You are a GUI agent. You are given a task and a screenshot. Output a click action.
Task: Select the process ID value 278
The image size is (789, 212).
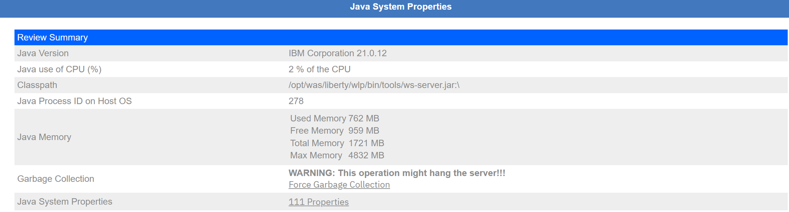(296, 101)
